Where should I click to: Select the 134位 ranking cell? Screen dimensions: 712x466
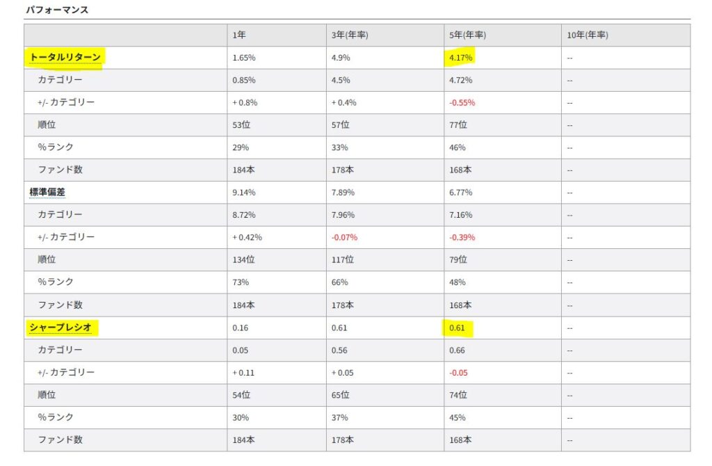click(x=244, y=259)
